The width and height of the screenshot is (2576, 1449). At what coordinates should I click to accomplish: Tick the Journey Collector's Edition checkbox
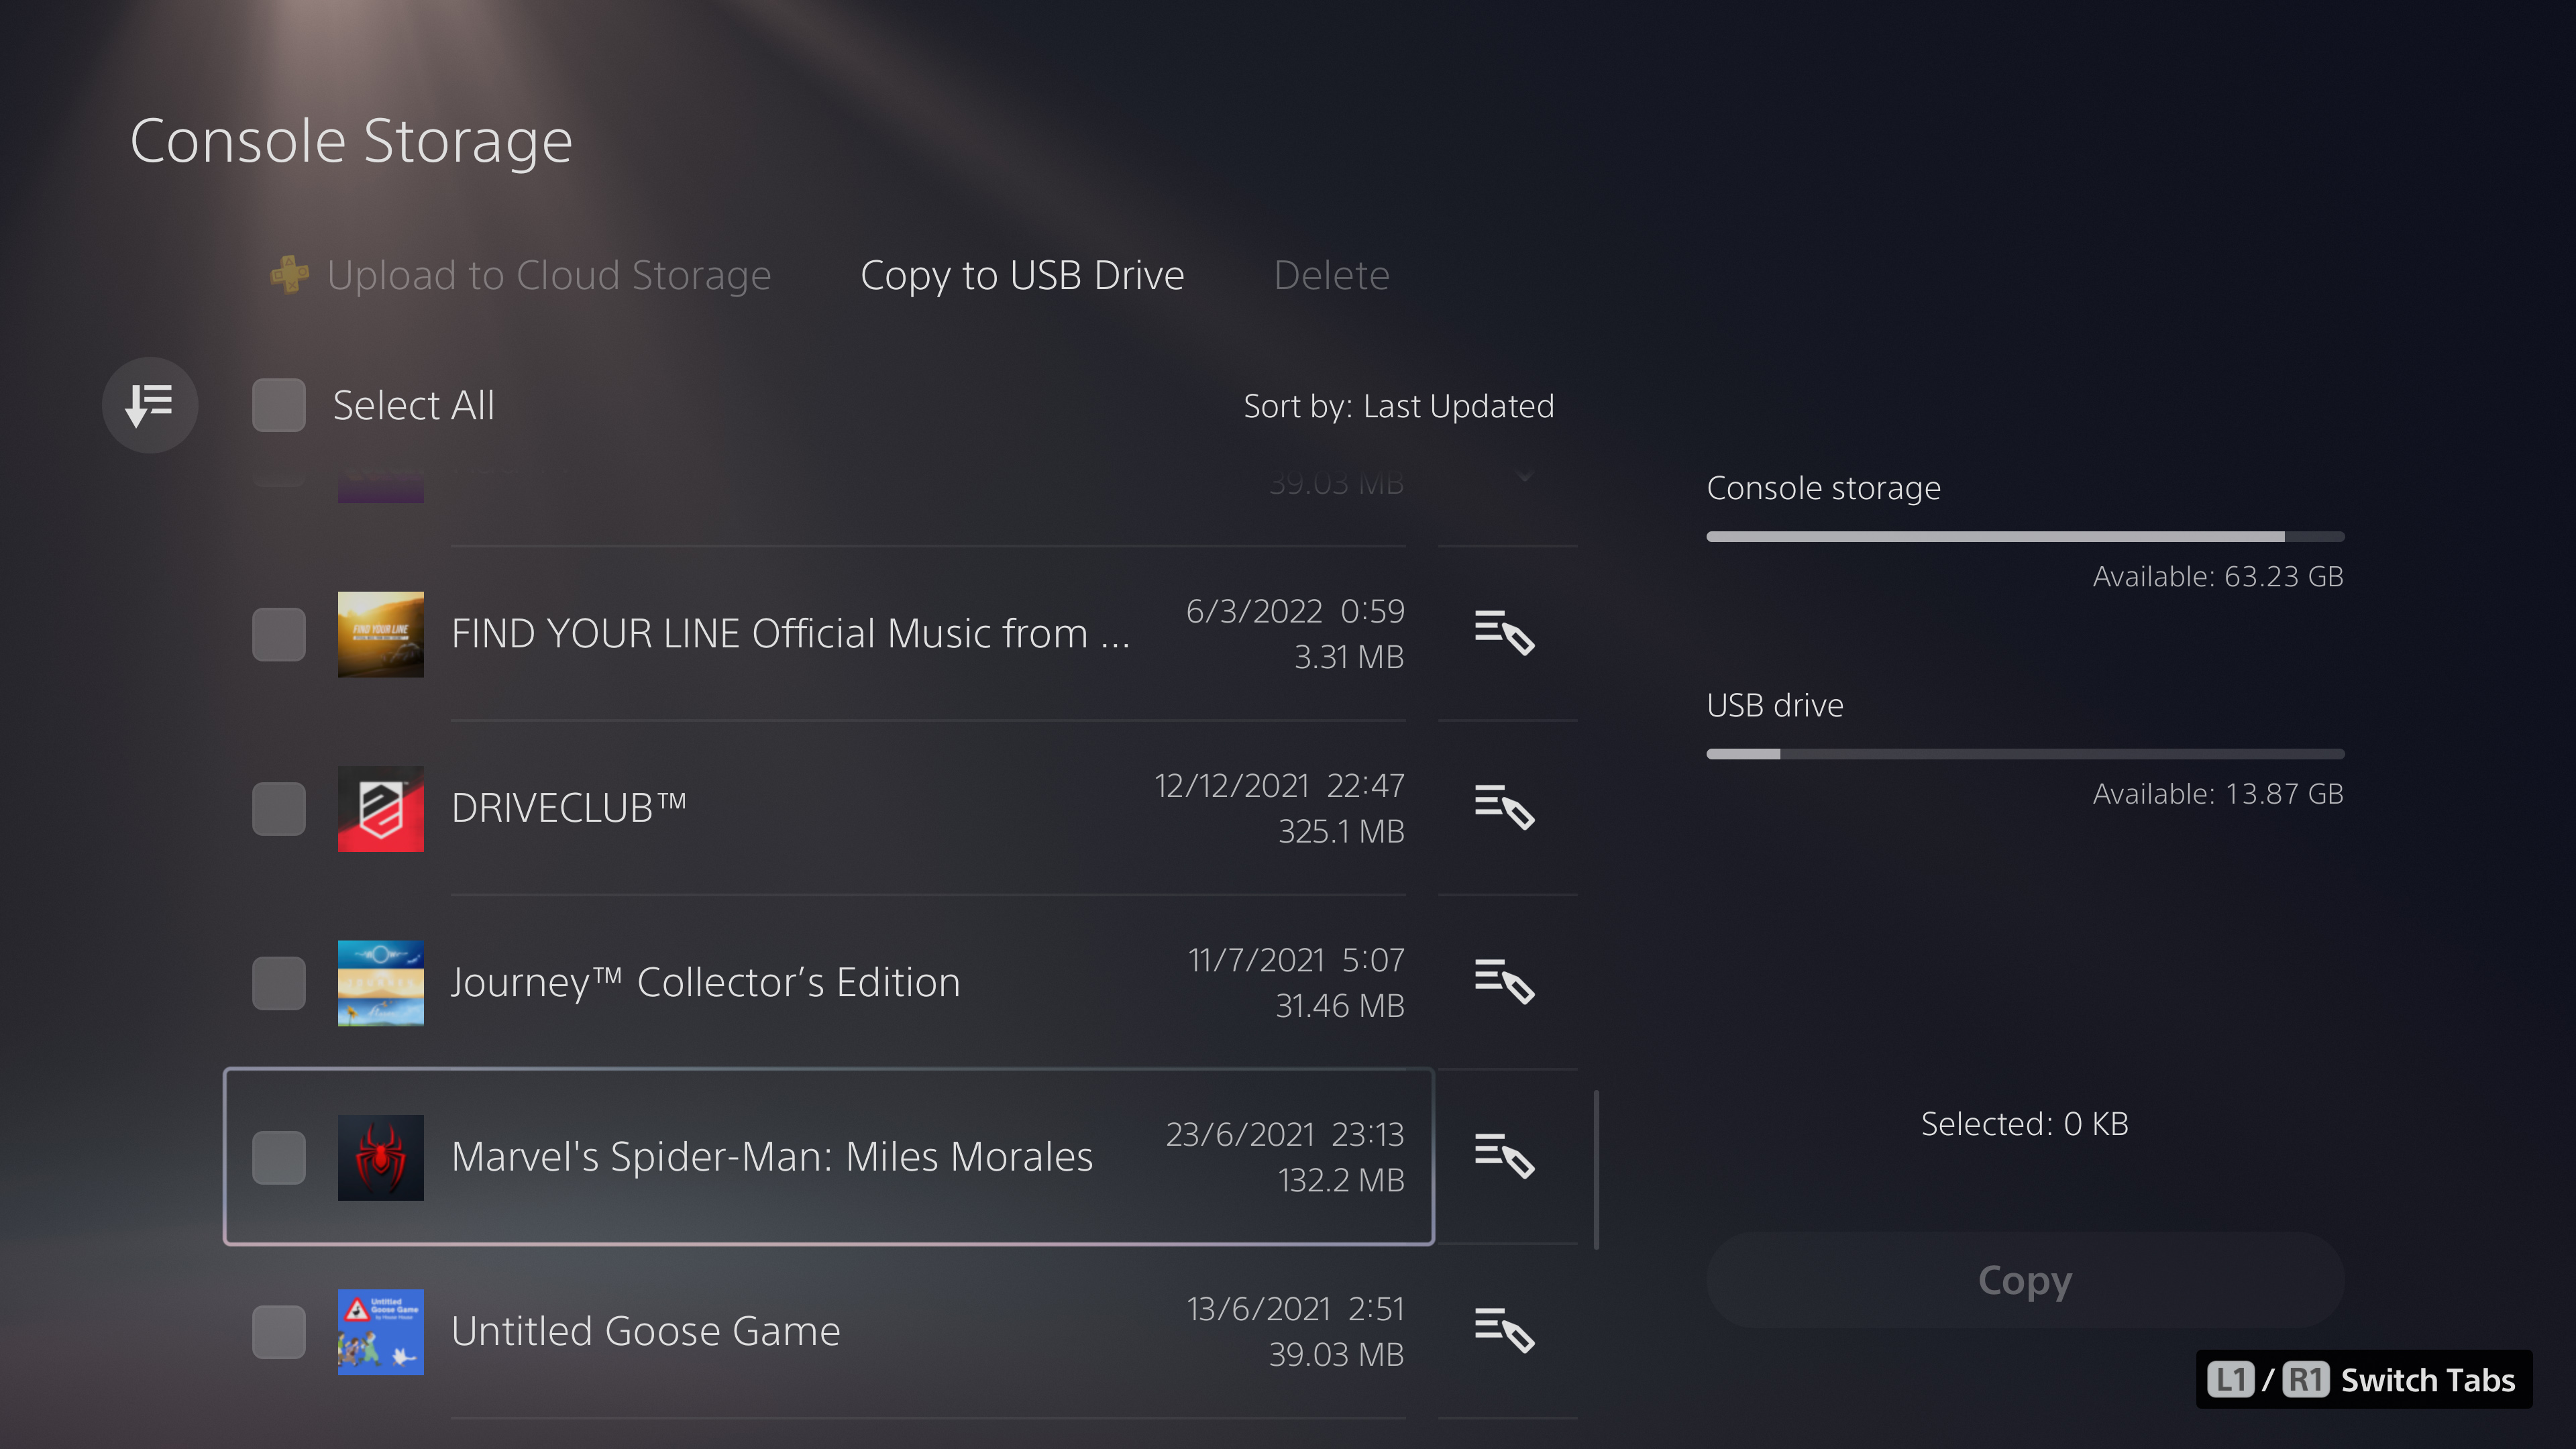(279, 982)
